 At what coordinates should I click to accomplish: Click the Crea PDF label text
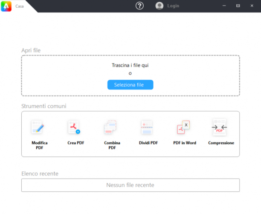click(x=76, y=143)
